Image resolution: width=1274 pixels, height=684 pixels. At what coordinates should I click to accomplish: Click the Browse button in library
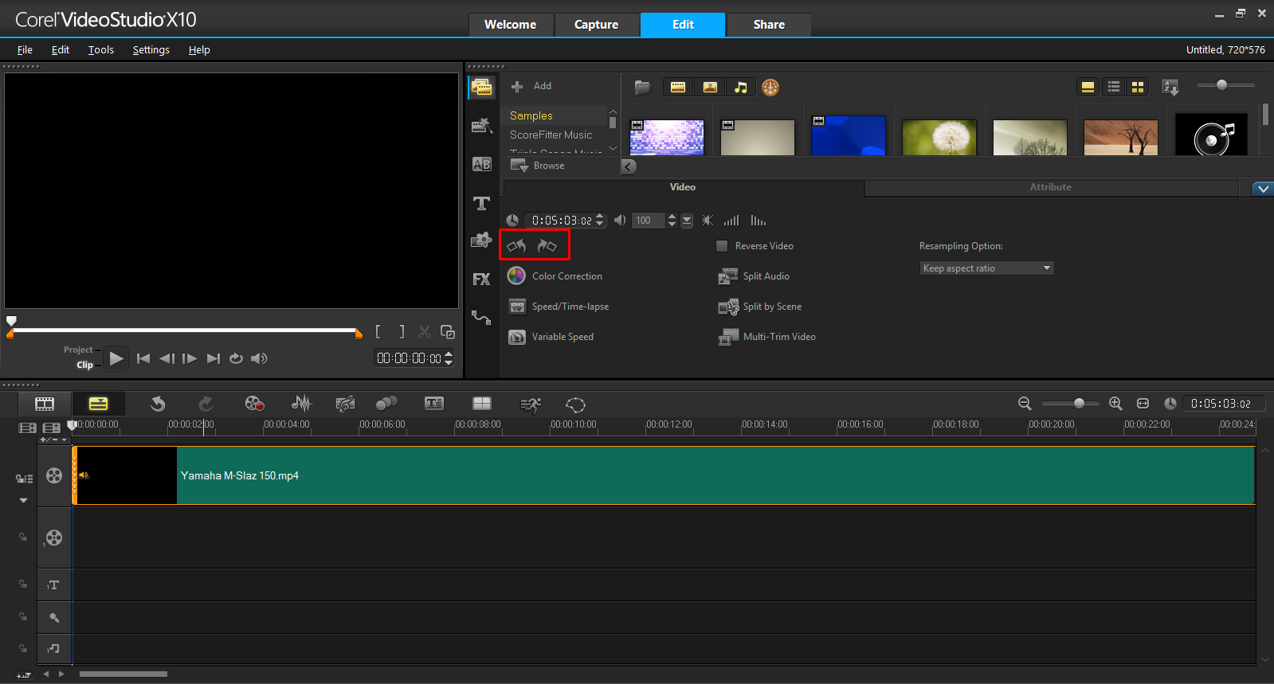point(538,166)
